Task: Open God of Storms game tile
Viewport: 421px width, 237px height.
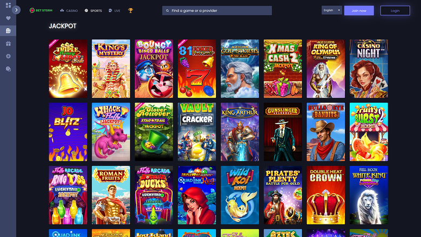Action: [x=240, y=69]
